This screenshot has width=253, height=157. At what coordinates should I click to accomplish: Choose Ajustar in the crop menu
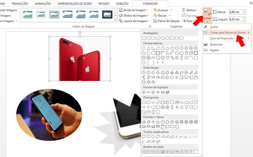click(227, 50)
